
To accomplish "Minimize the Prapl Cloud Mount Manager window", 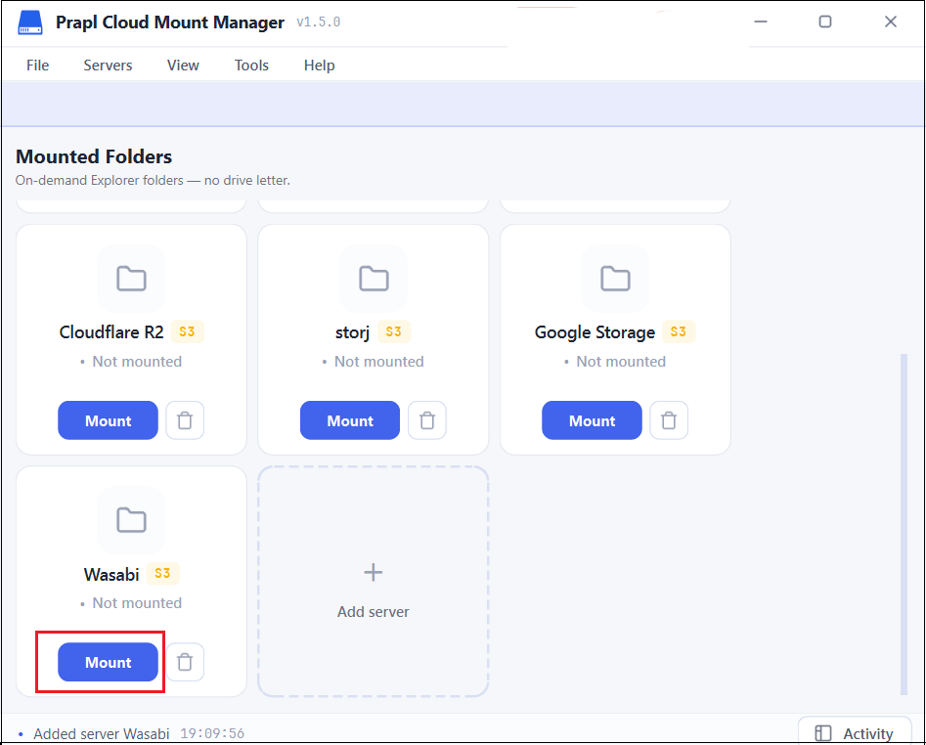I will click(x=761, y=22).
